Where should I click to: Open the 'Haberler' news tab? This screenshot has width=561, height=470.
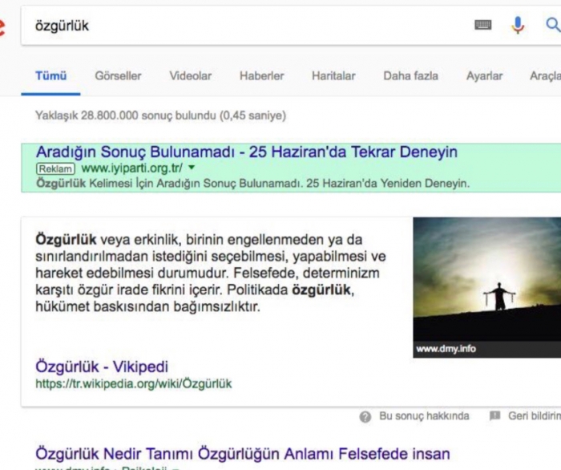[261, 76]
